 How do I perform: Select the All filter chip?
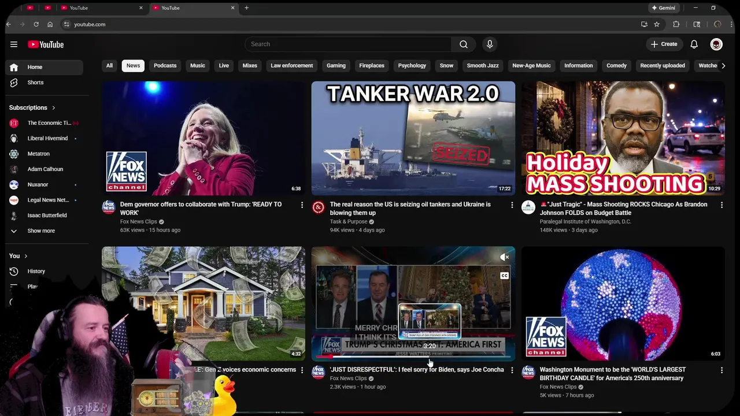[109, 66]
